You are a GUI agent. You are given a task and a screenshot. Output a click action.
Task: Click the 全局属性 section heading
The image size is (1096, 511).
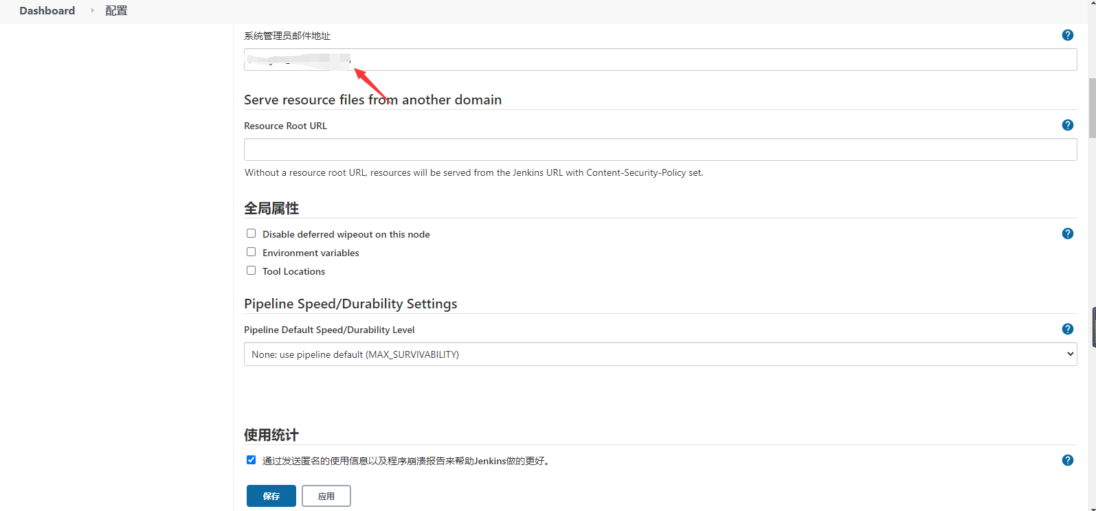271,208
